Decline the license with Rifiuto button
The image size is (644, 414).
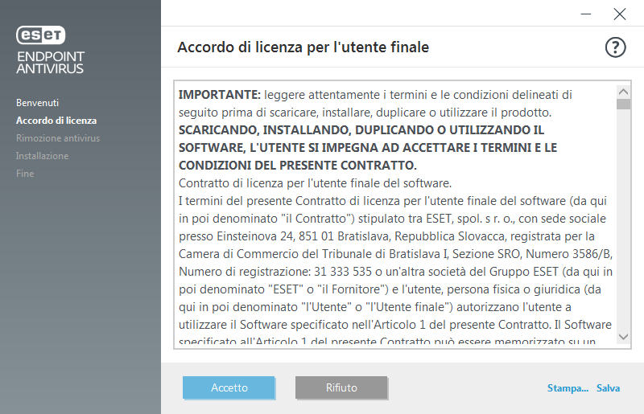[x=341, y=387]
